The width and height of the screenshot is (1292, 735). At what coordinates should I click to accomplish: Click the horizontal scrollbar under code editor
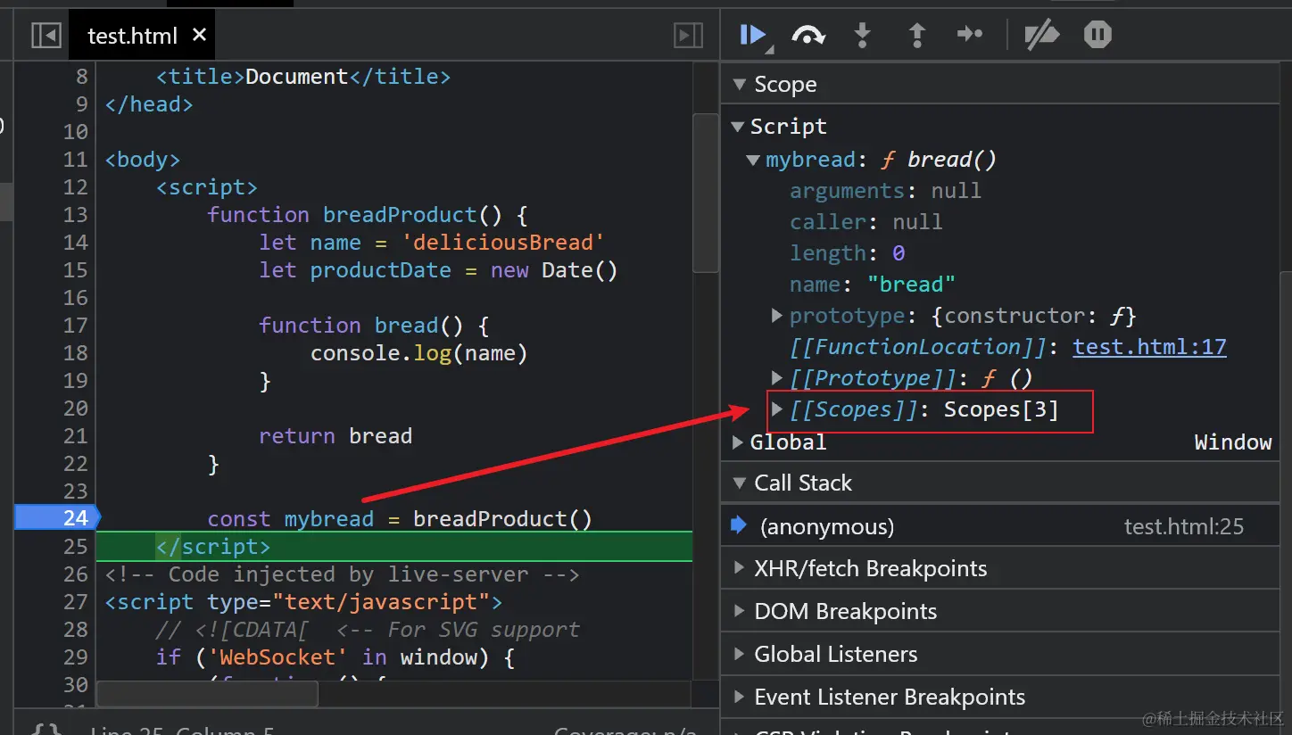pos(207,694)
